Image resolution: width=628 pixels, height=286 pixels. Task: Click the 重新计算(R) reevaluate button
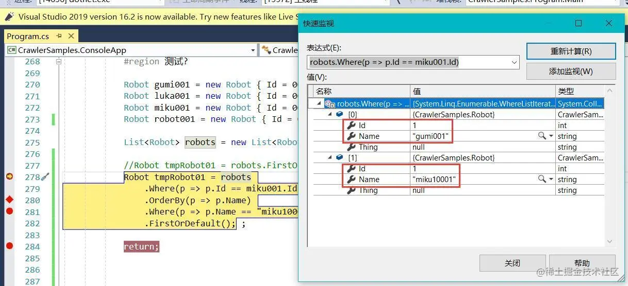coord(571,51)
